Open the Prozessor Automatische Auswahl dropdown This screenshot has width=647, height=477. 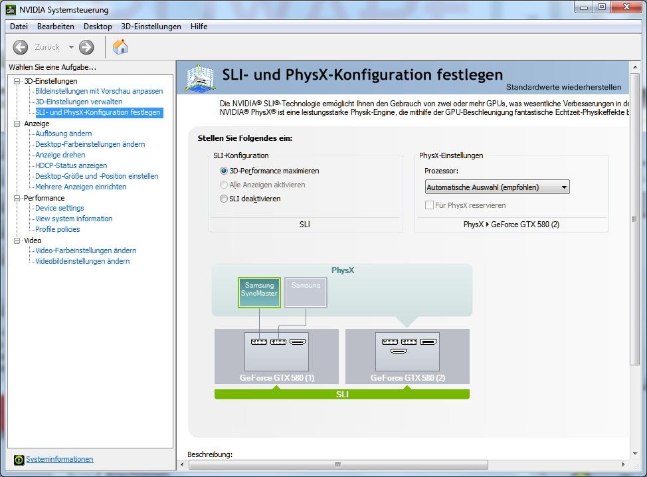[498, 187]
